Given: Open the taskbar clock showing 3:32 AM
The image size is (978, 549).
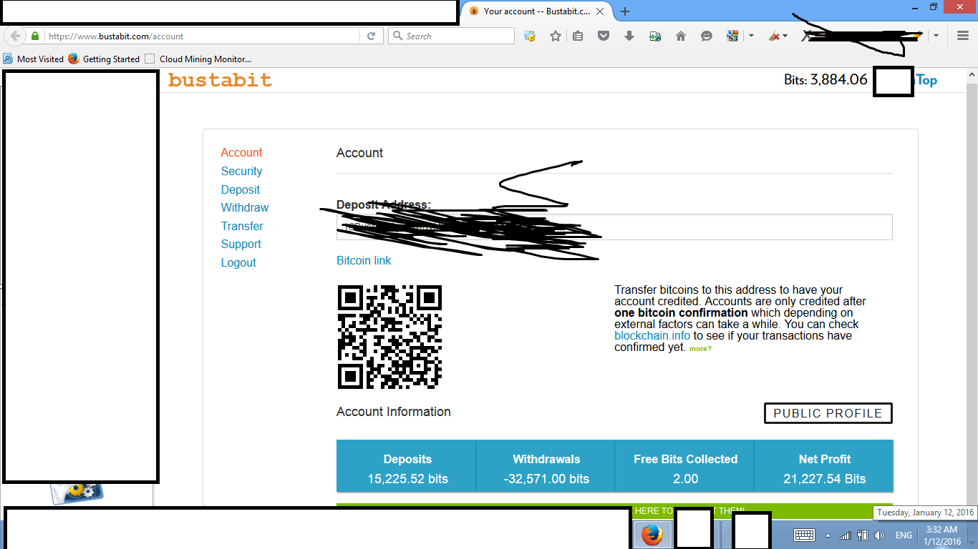Looking at the screenshot, I should coord(941,535).
